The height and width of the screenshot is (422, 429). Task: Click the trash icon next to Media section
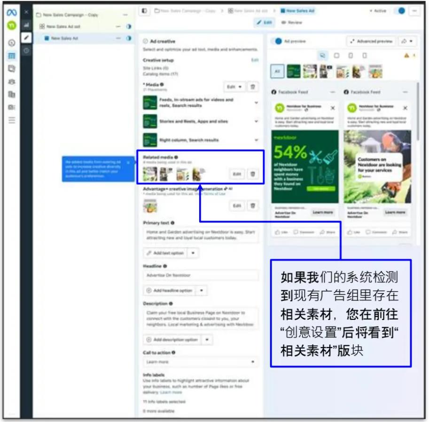click(x=253, y=87)
